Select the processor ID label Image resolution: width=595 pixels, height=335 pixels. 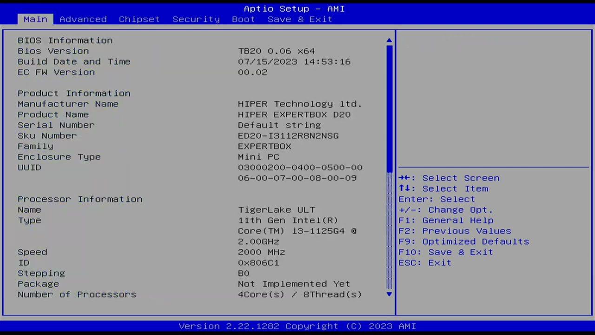[24, 263]
